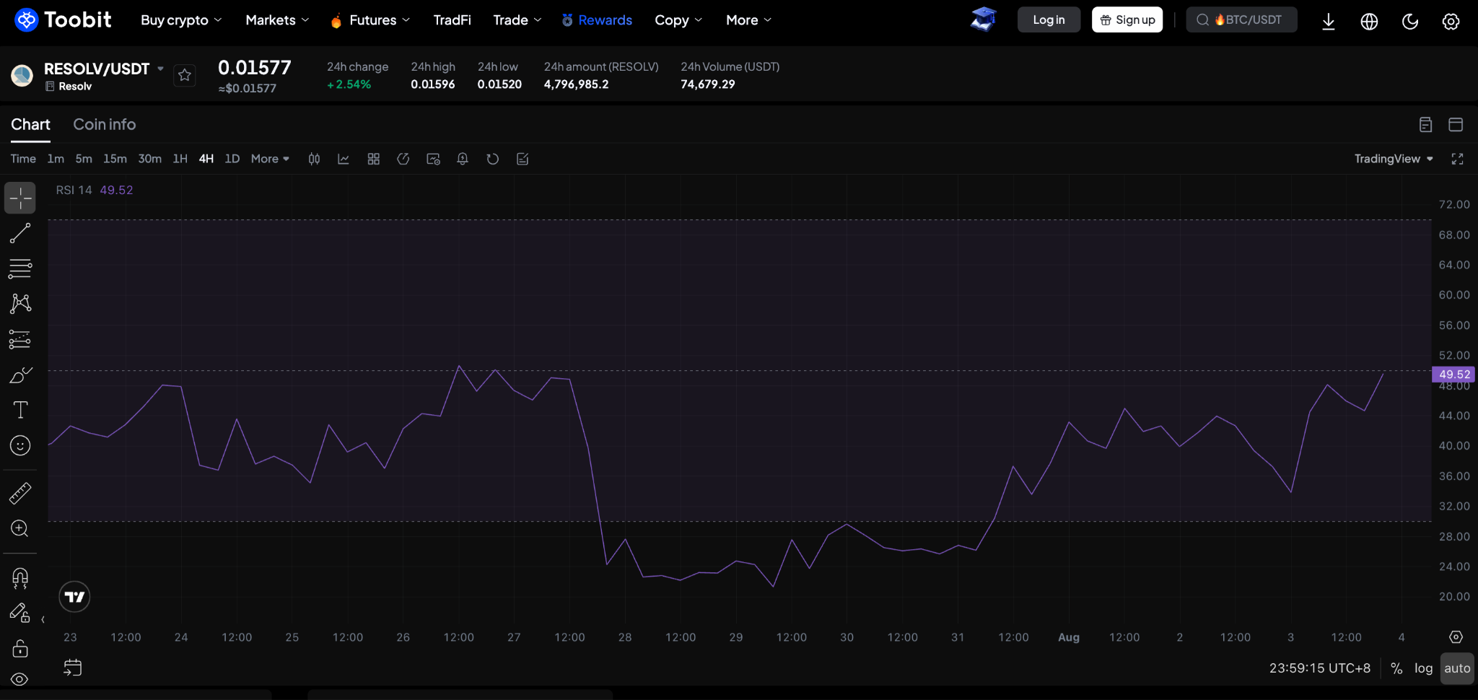
Task: Click the candlestick chart type icon
Action: click(x=314, y=159)
